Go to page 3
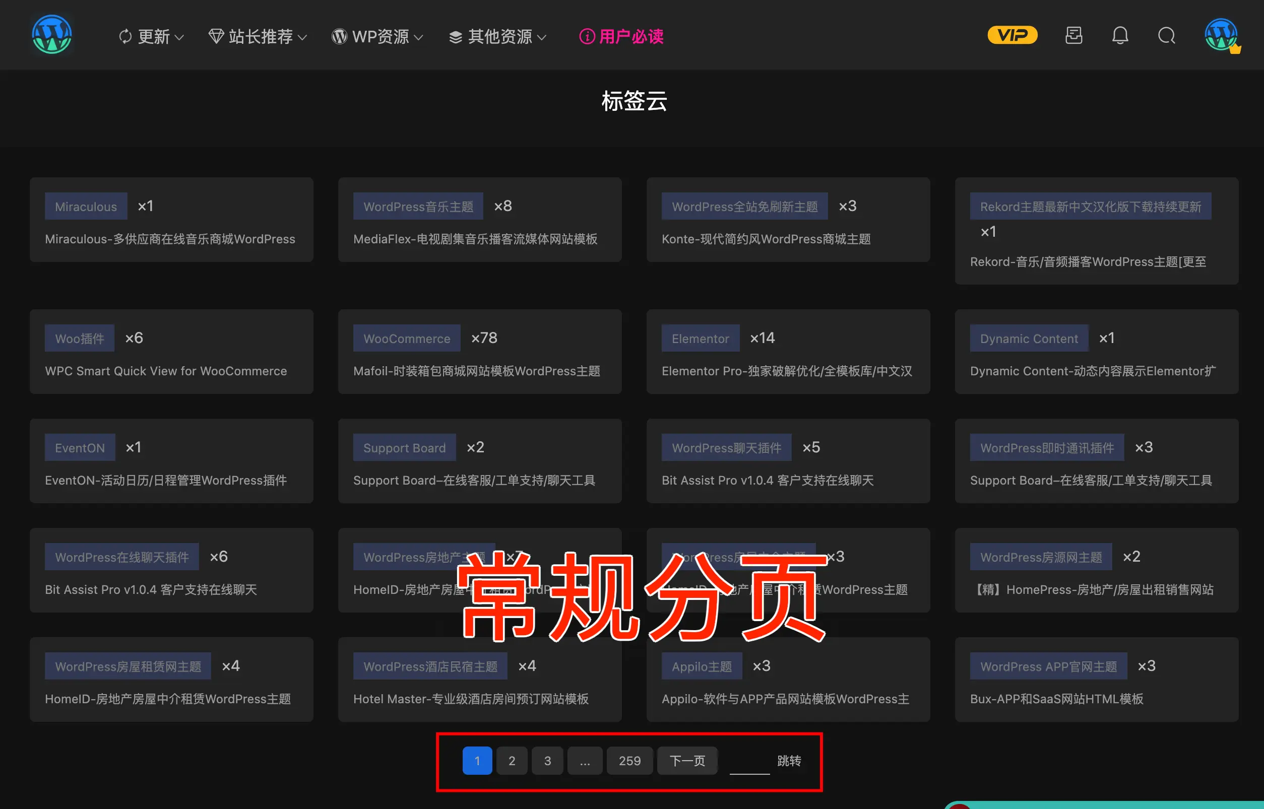 [x=547, y=760]
